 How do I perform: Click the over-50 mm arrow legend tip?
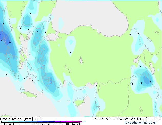point(81,122)
